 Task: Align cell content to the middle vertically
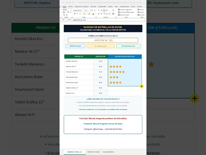click(x=101, y=10)
